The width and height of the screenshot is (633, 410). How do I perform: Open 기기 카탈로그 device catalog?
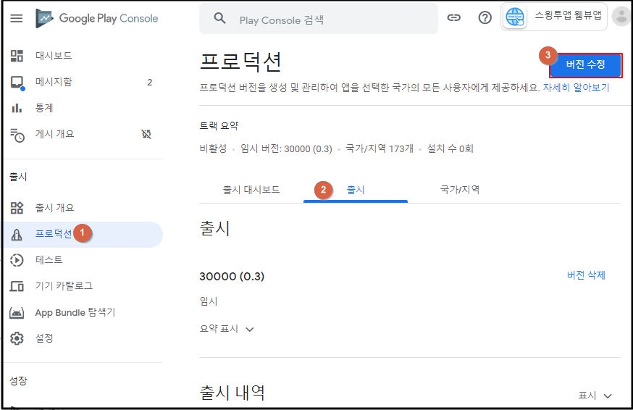coord(64,286)
